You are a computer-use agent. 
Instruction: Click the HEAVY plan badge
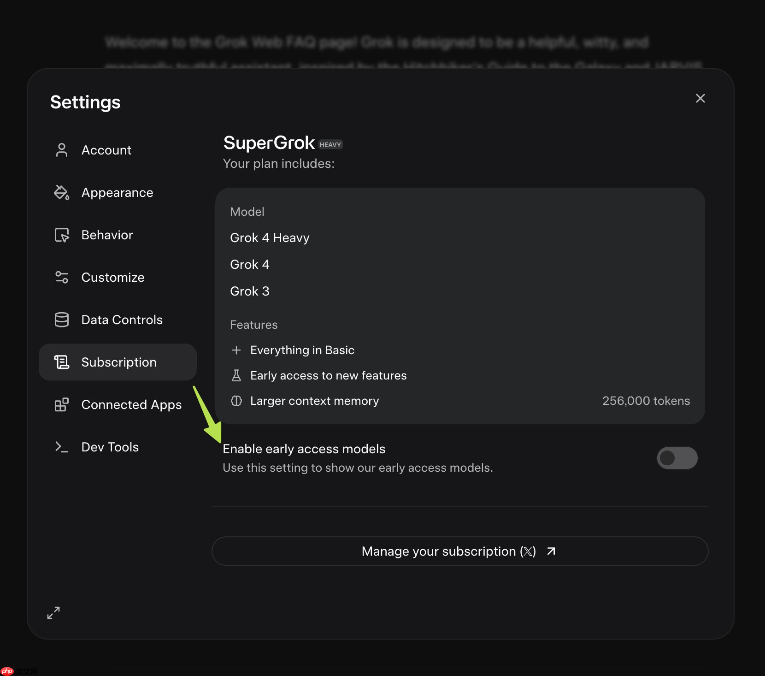(330, 145)
